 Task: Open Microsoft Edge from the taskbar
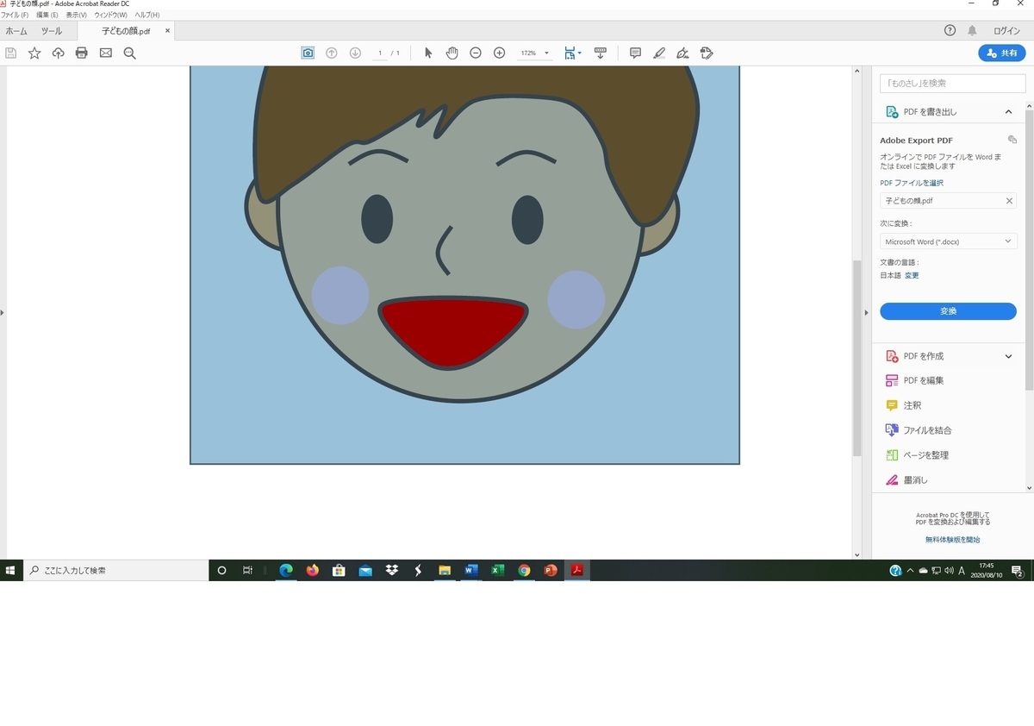(x=286, y=570)
